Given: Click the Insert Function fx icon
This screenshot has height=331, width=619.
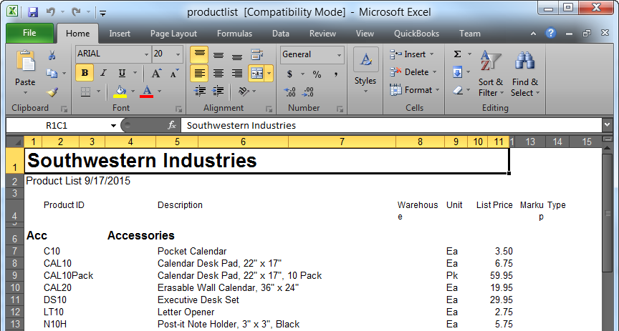Looking at the screenshot, I should (172, 125).
